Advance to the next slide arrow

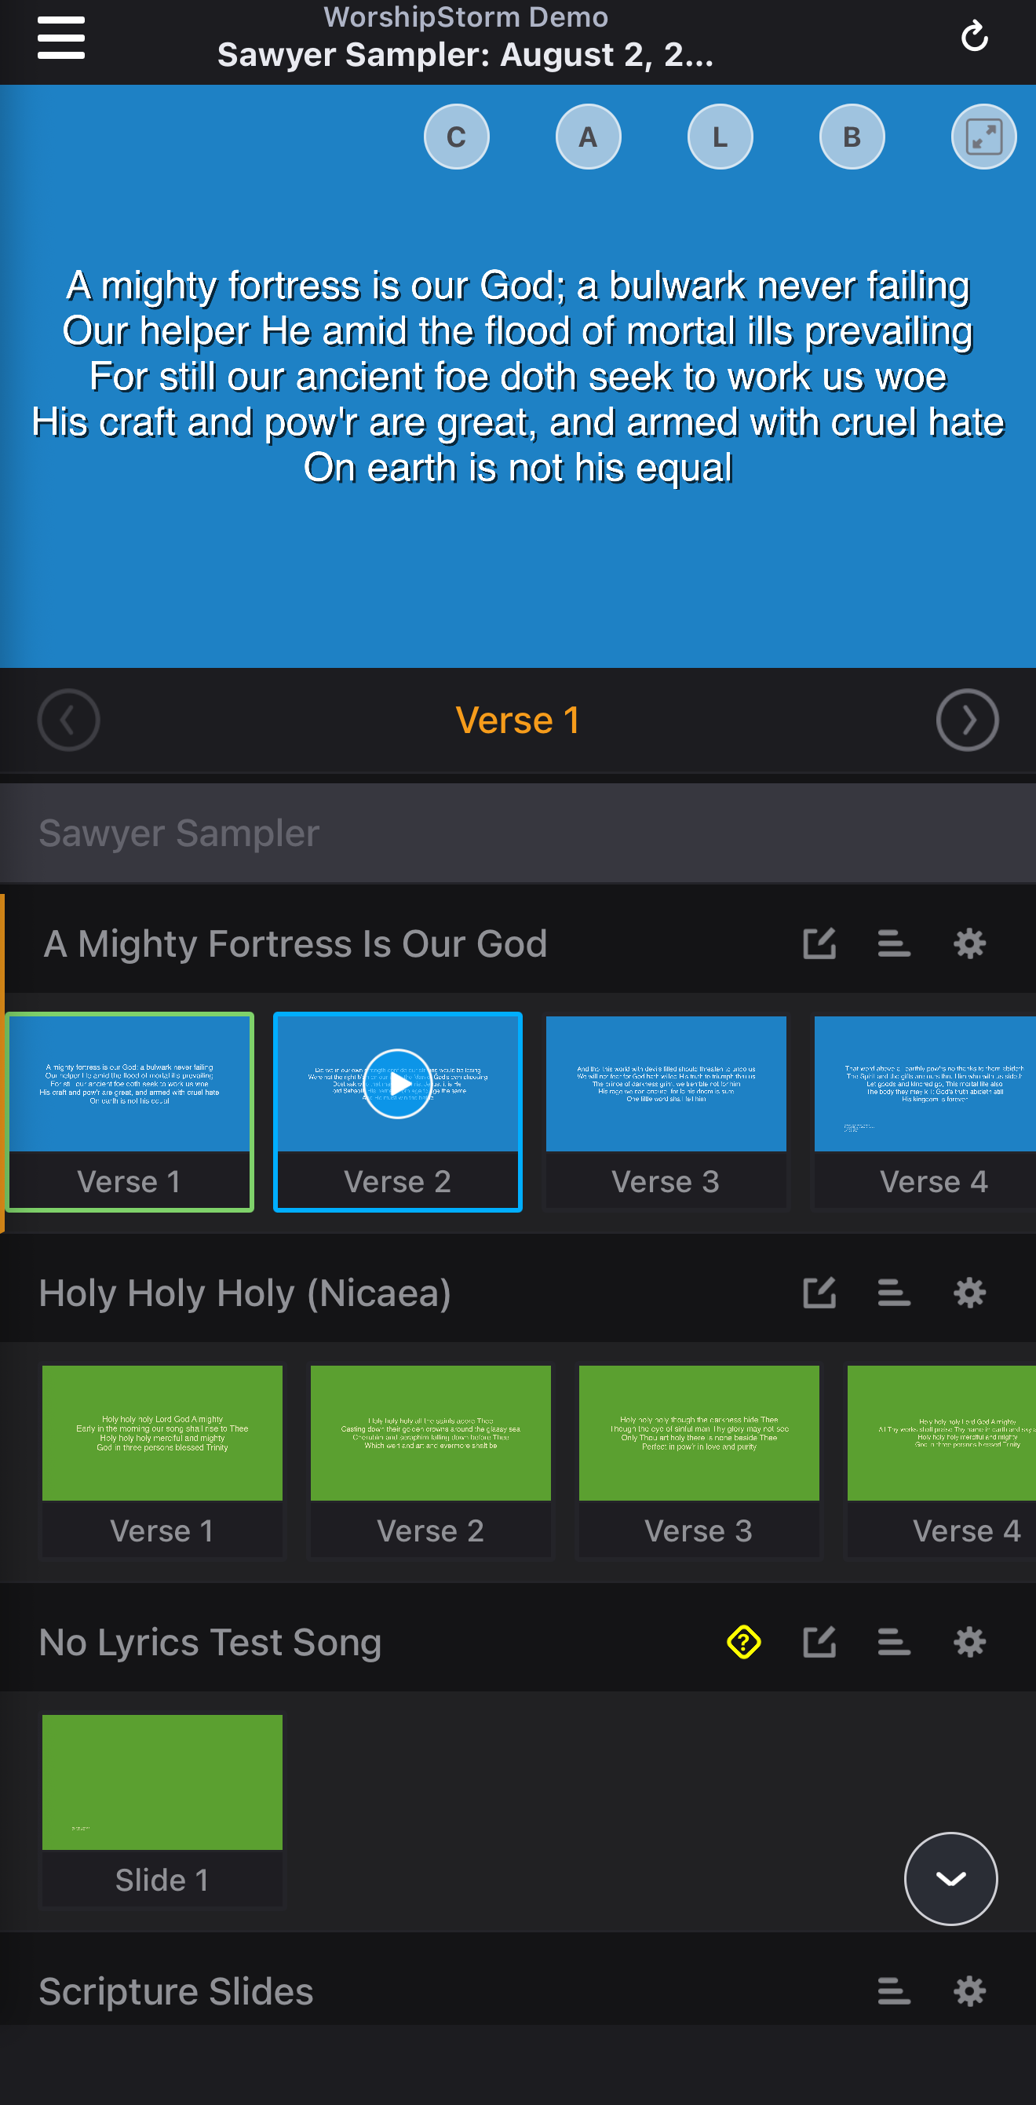click(968, 720)
